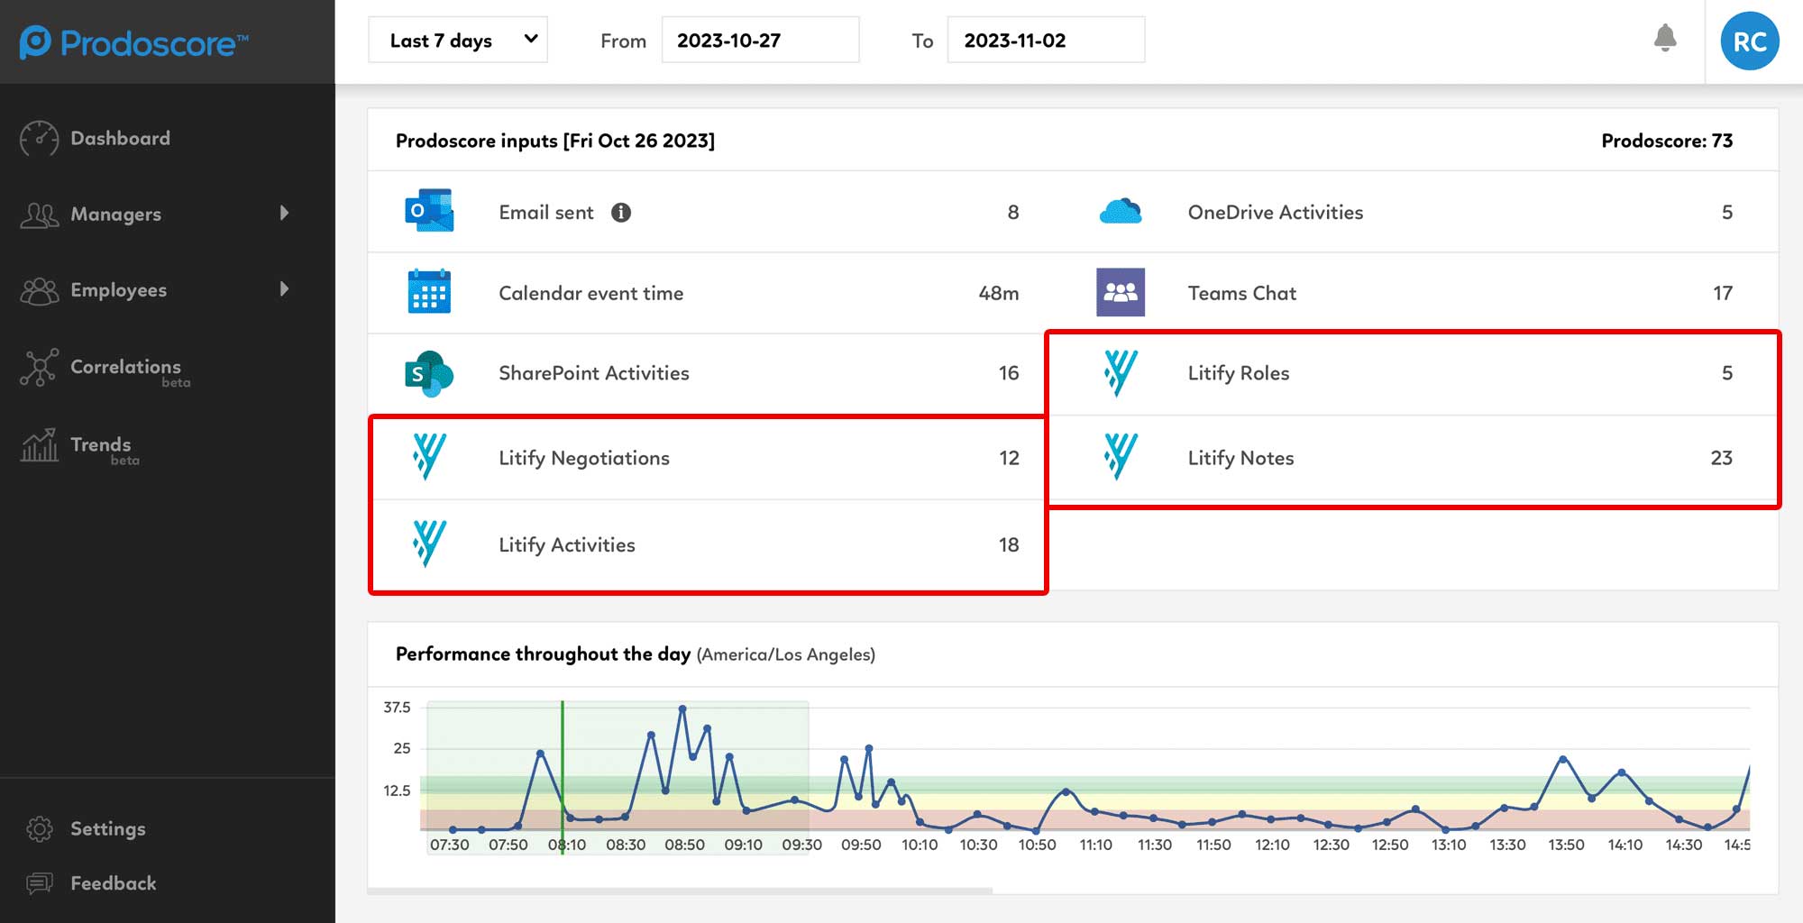1803x923 pixels.
Task: Click the horizontal scrollbar under the chart
Action: click(x=680, y=891)
